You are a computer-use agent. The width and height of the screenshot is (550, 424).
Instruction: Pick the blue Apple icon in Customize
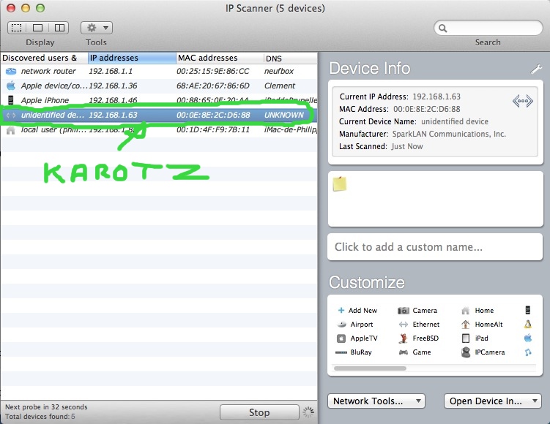click(527, 338)
